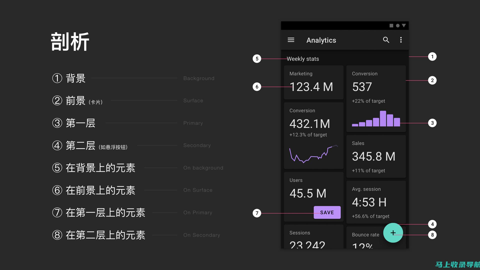This screenshot has width=480, height=270.
Task: Tap the search magnifier icon
Action: [x=386, y=40]
